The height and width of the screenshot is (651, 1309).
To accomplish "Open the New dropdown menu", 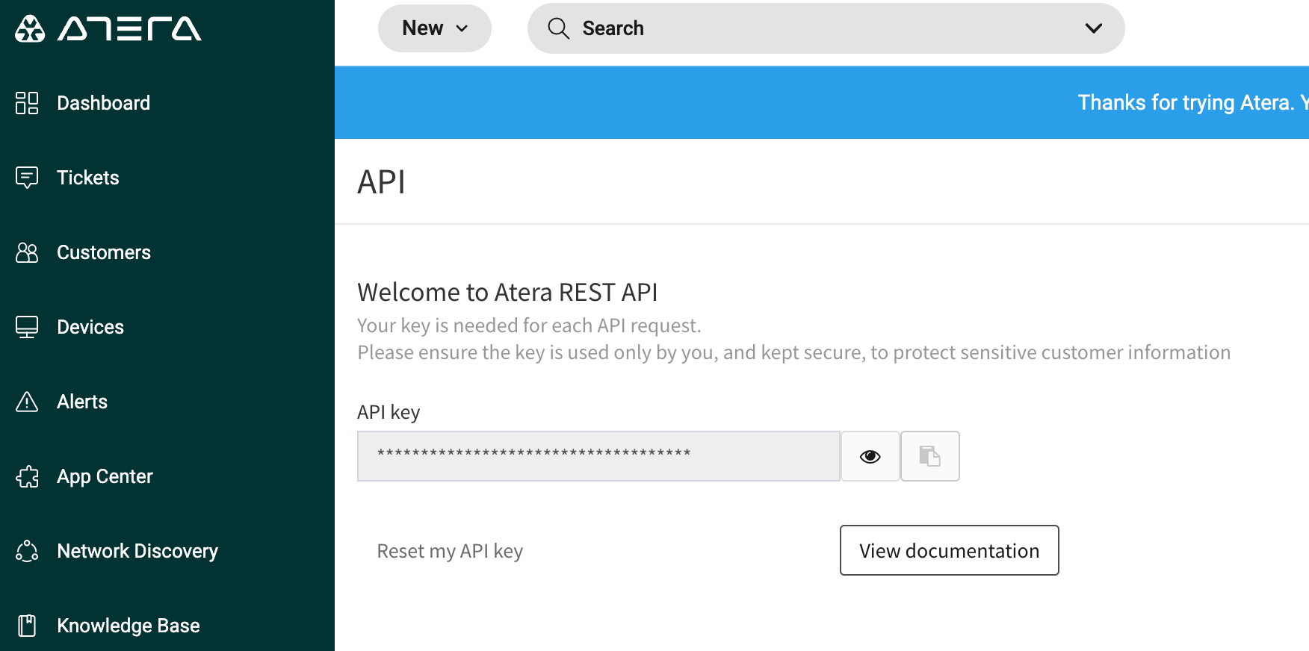I will [x=435, y=28].
